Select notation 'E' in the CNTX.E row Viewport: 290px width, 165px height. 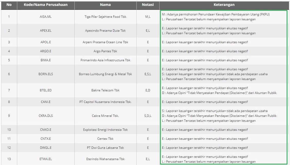coord(148,139)
